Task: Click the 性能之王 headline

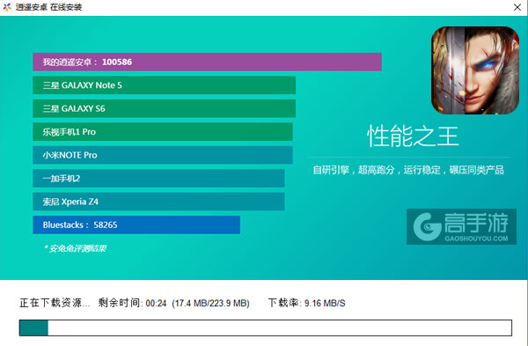Action: click(x=413, y=136)
